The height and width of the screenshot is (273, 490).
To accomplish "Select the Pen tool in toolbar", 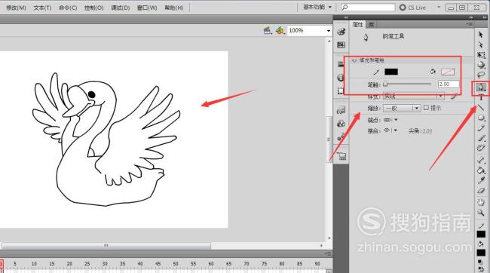I will pos(481,87).
